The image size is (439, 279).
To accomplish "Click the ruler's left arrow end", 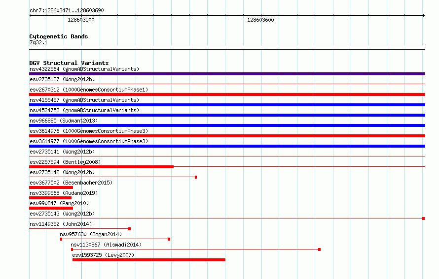I will click(31, 15).
